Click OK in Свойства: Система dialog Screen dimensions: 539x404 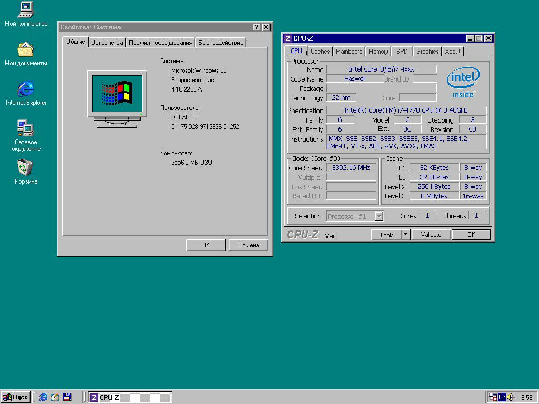coord(206,245)
